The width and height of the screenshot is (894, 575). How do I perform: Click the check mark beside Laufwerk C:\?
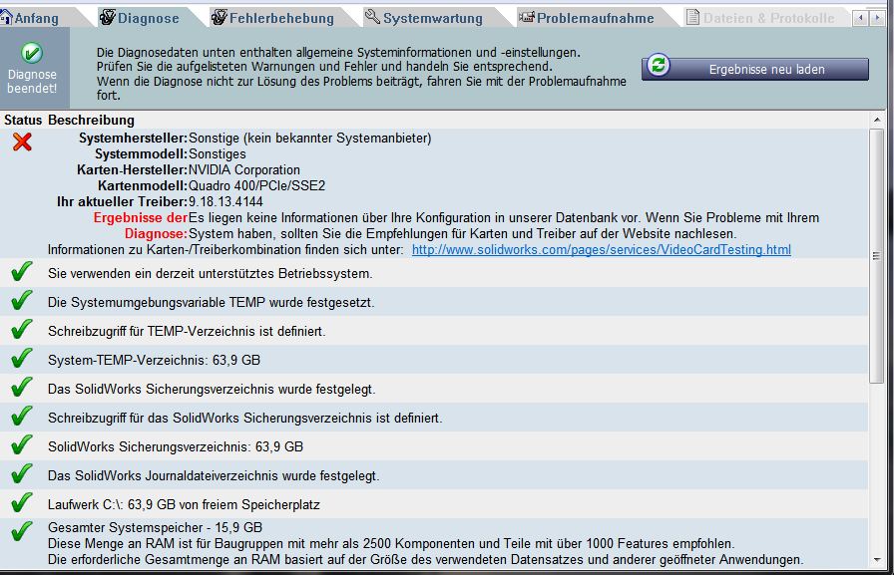[22, 502]
